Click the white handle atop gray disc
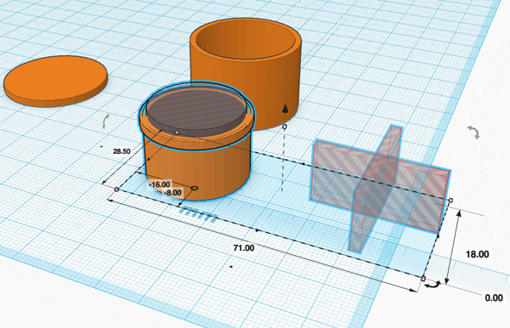Viewport: 510px width, 328px height. [x=177, y=133]
